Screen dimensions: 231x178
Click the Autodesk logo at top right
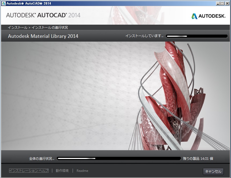[x=208, y=16]
